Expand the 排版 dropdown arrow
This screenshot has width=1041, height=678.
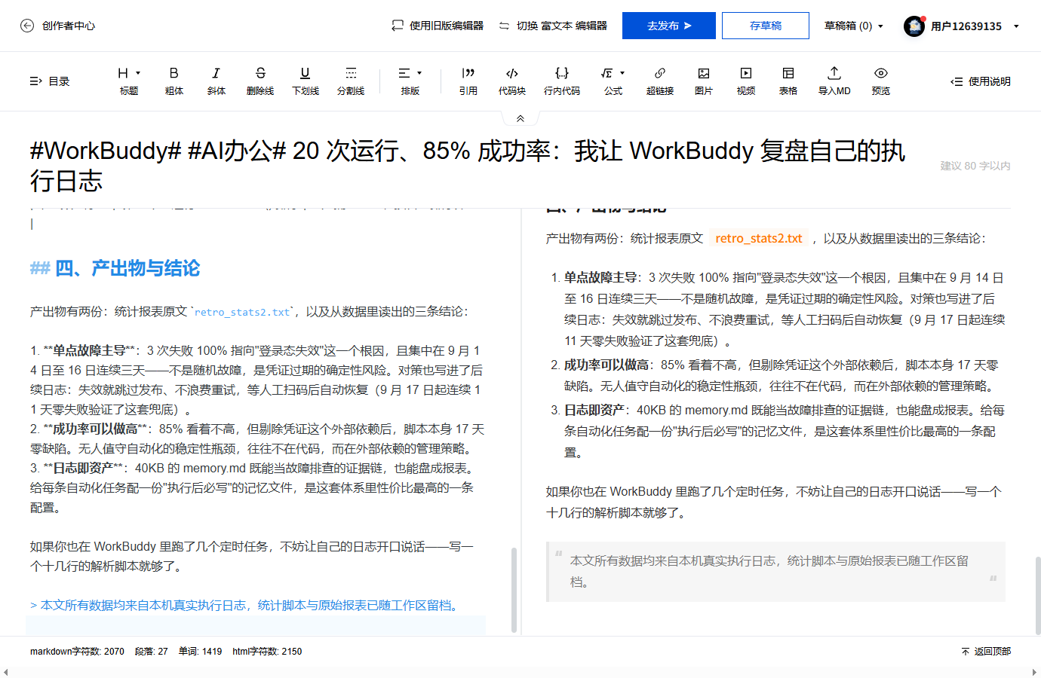(419, 73)
